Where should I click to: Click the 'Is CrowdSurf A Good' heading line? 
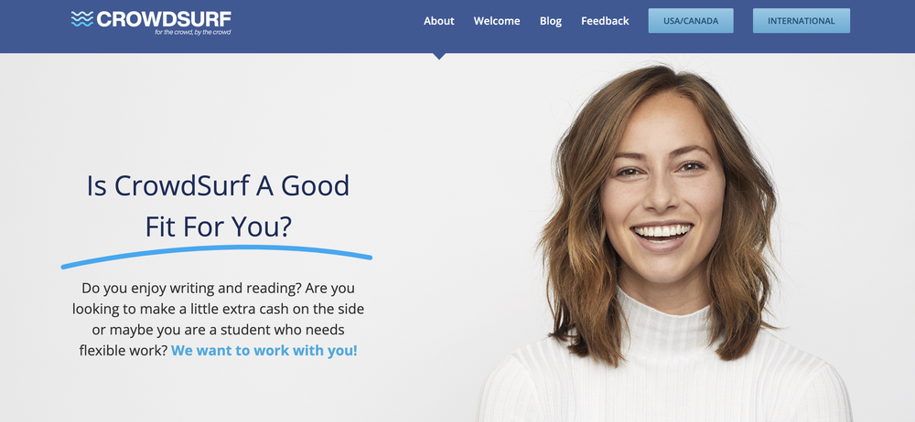coord(218,186)
